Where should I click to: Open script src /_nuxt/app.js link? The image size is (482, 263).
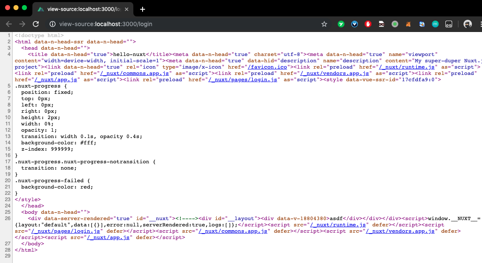point(108,237)
